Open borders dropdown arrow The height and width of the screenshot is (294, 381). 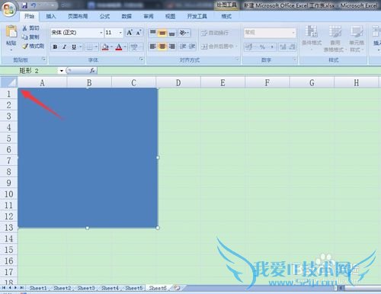(x=96, y=46)
